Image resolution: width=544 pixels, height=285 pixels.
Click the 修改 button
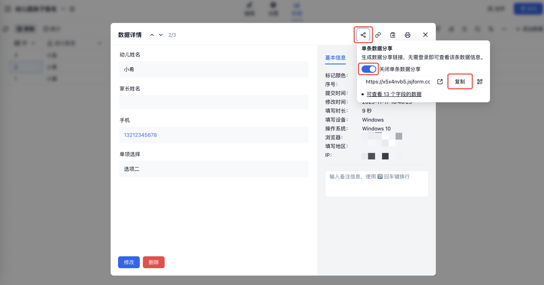coord(129,262)
